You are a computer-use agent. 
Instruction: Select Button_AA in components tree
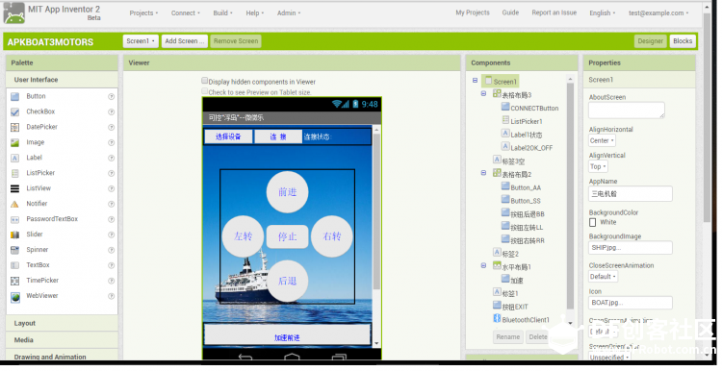tap(526, 187)
